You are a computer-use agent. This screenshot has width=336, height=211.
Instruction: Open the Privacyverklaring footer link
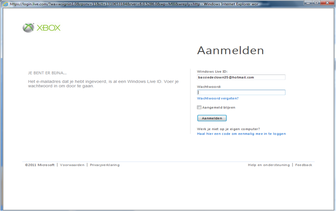[105, 165]
